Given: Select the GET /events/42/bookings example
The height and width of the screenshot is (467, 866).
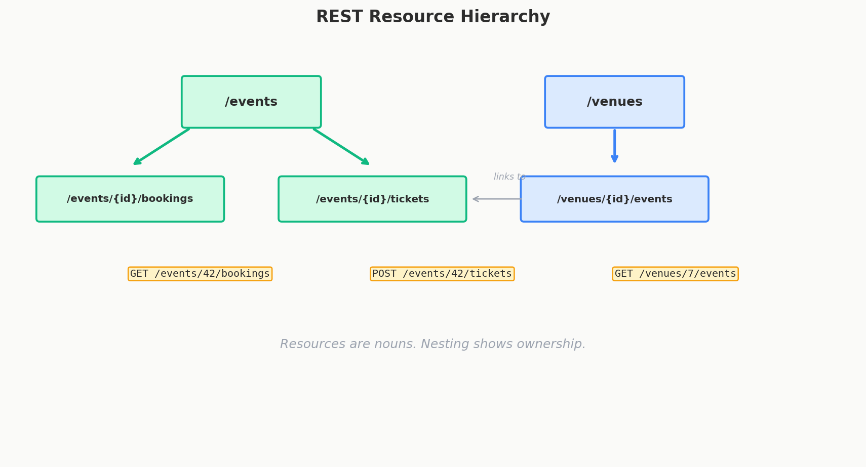Looking at the screenshot, I should tap(200, 274).
